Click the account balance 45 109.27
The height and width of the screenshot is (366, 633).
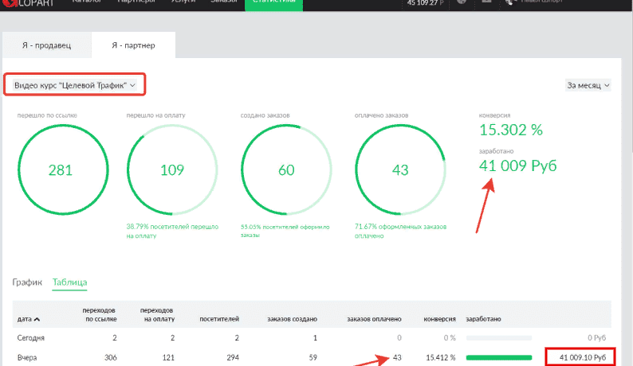(425, 3)
